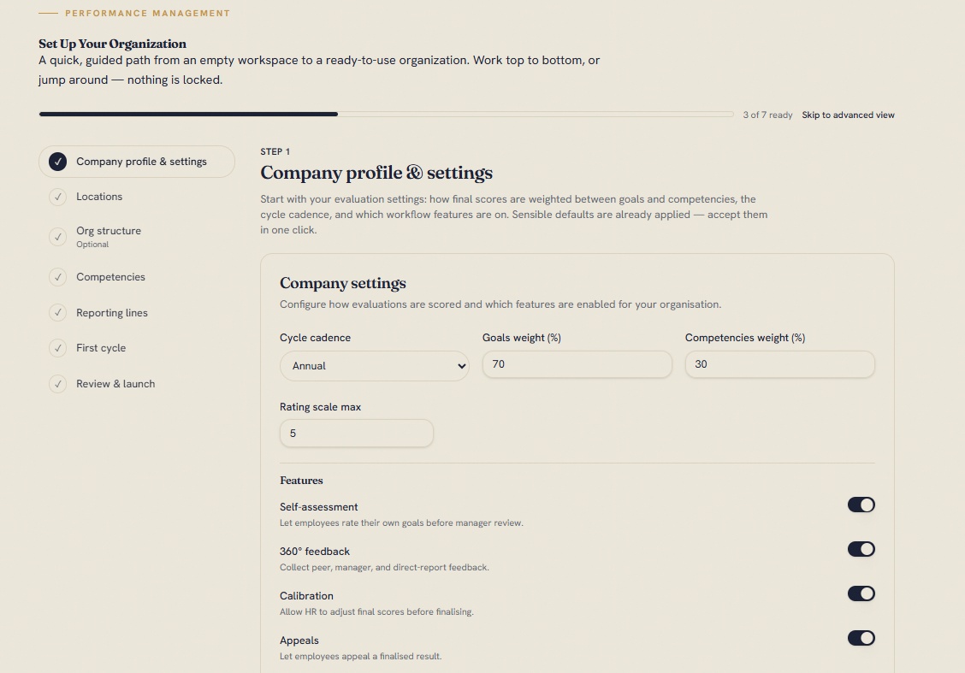This screenshot has width=965, height=673.
Task: Jump to the Reporting lines step
Action: 137,312
